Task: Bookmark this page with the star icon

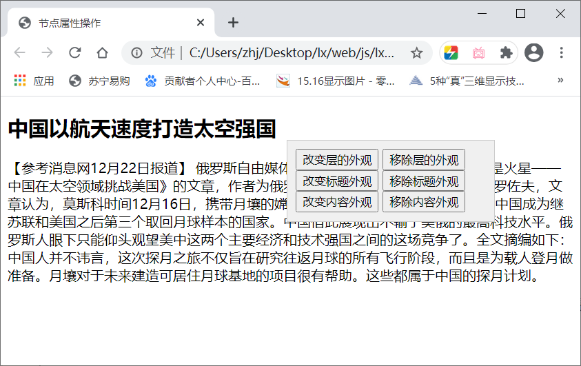Action: [416, 53]
